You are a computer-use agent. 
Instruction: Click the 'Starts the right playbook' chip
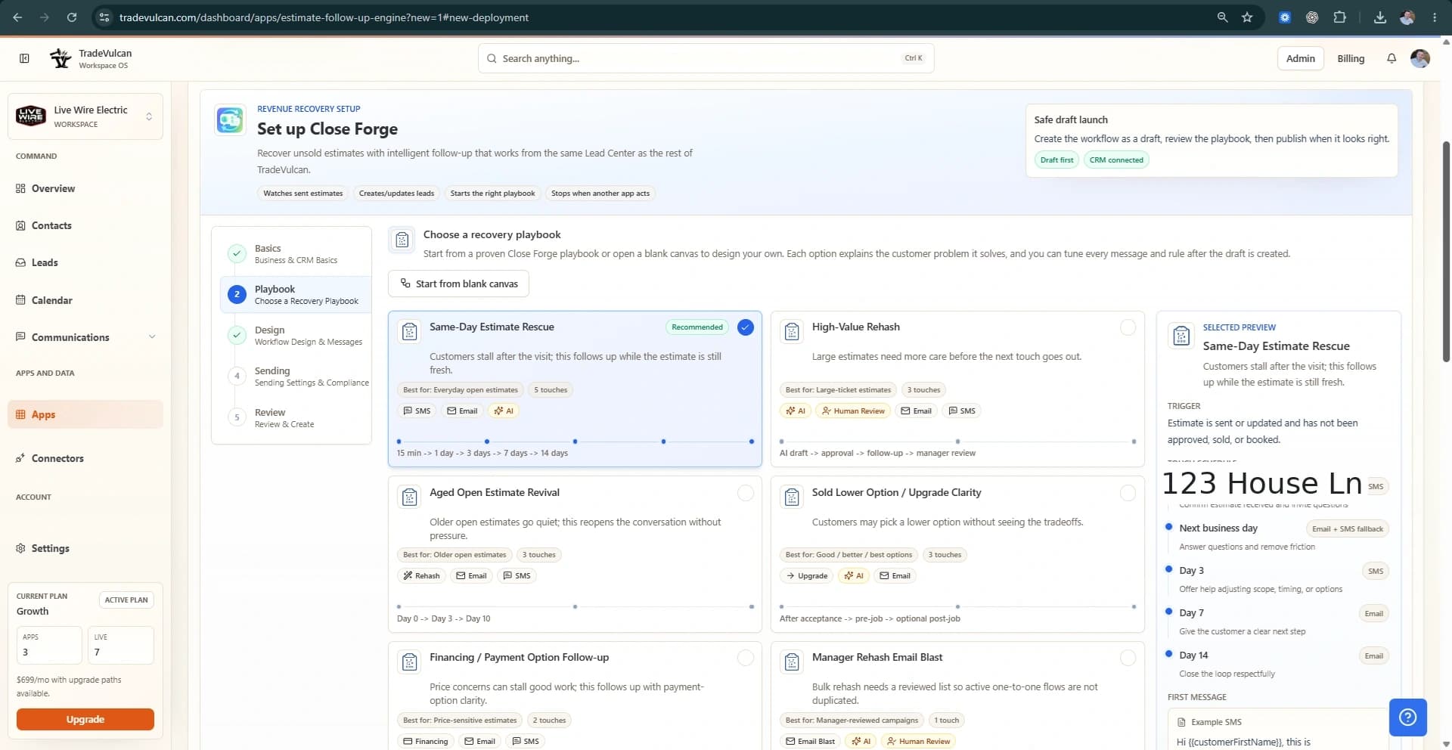pyautogui.click(x=492, y=193)
